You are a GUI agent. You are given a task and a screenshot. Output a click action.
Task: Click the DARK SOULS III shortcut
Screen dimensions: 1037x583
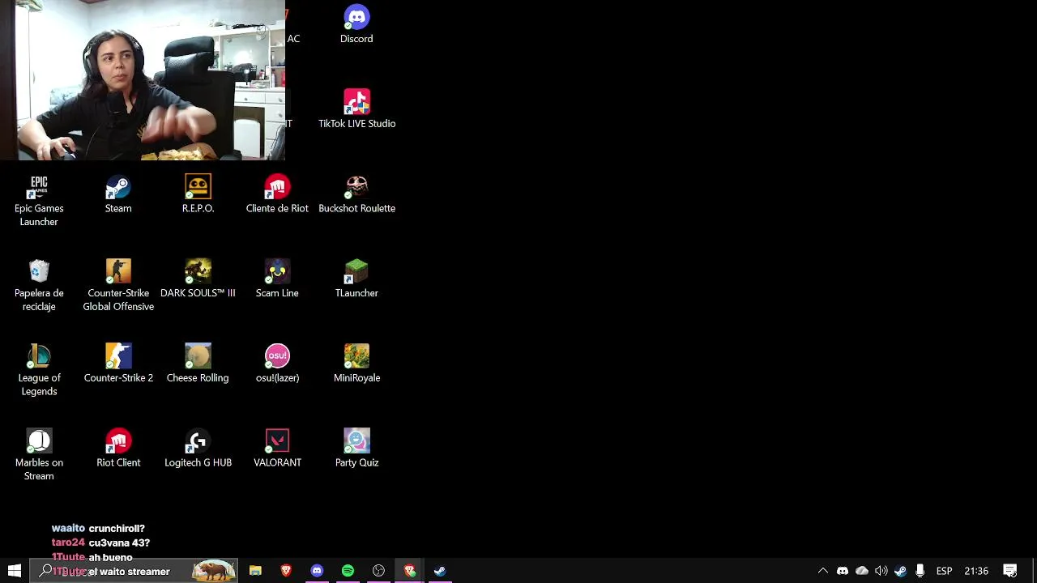click(x=198, y=279)
